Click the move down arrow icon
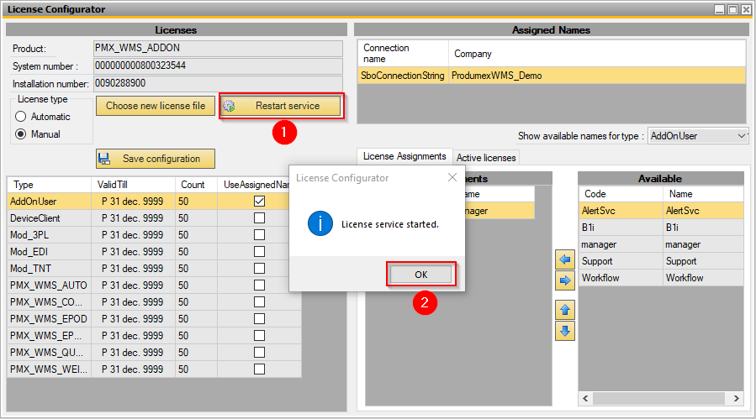 [x=565, y=330]
